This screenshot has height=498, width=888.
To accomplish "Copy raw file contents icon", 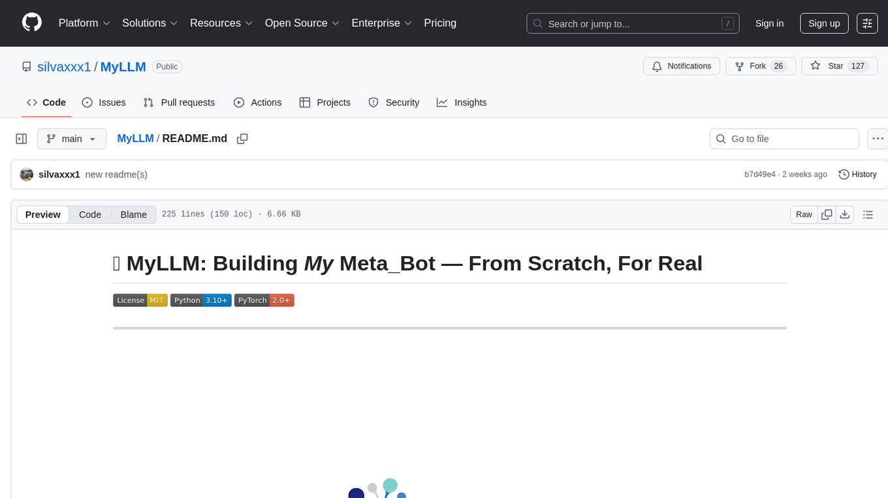I will pyautogui.click(x=827, y=214).
